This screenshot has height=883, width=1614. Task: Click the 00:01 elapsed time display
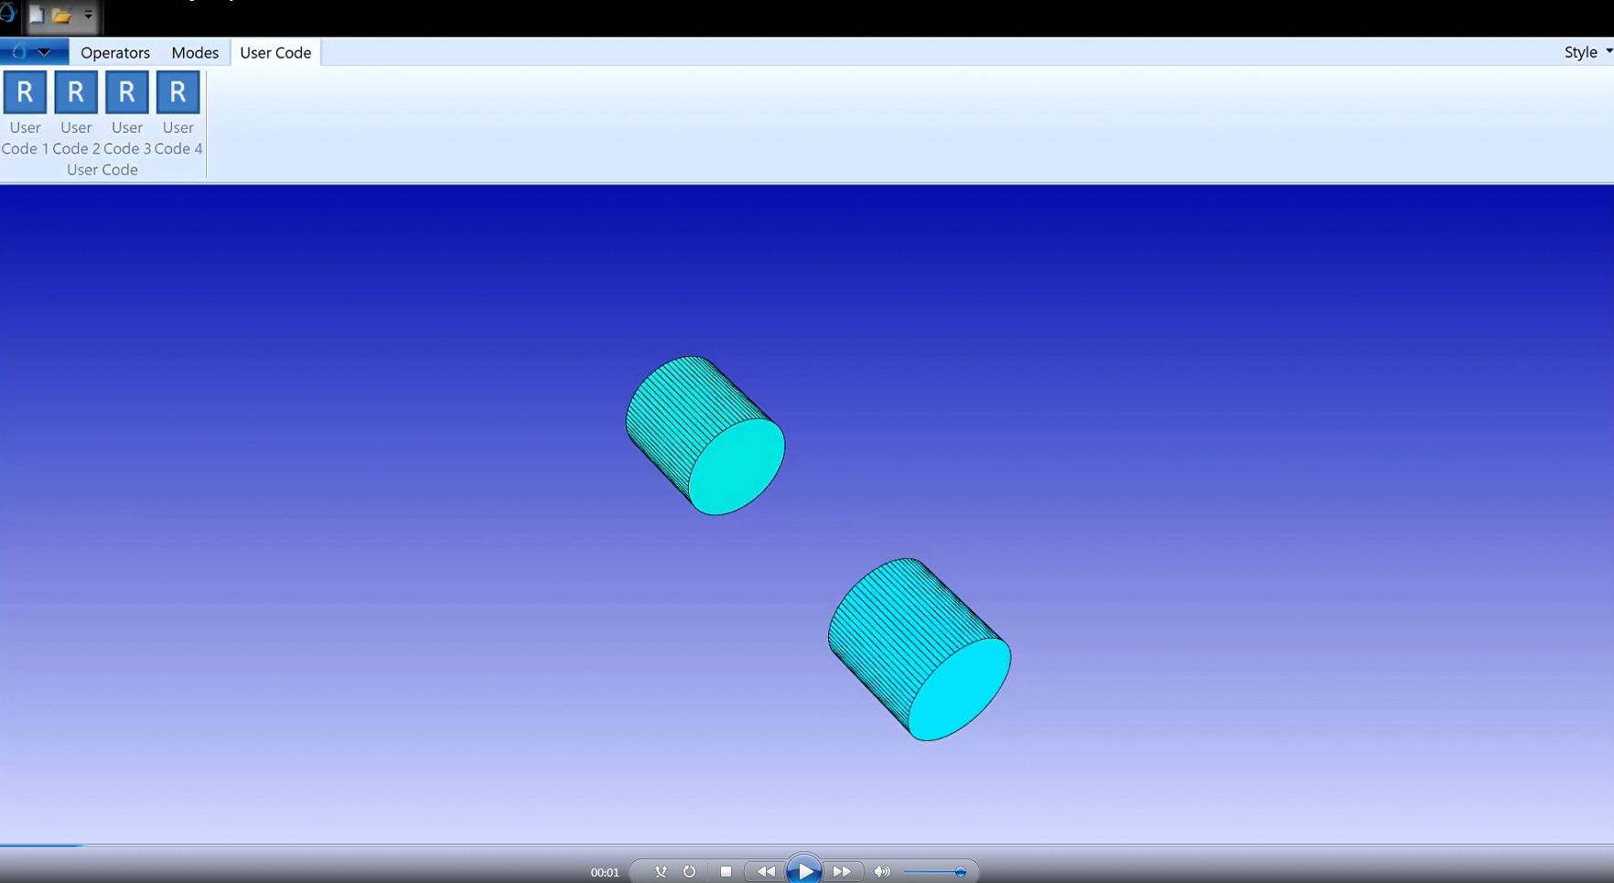click(605, 873)
